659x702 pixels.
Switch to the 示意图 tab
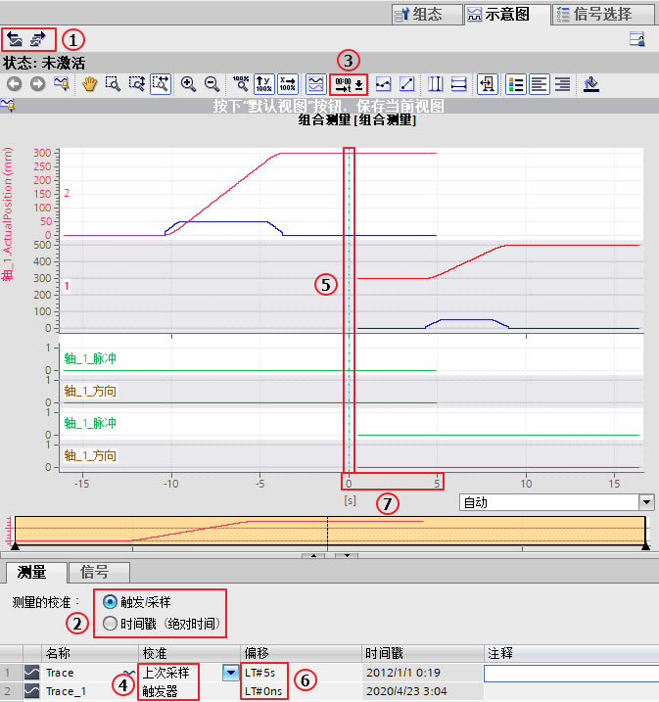click(507, 15)
